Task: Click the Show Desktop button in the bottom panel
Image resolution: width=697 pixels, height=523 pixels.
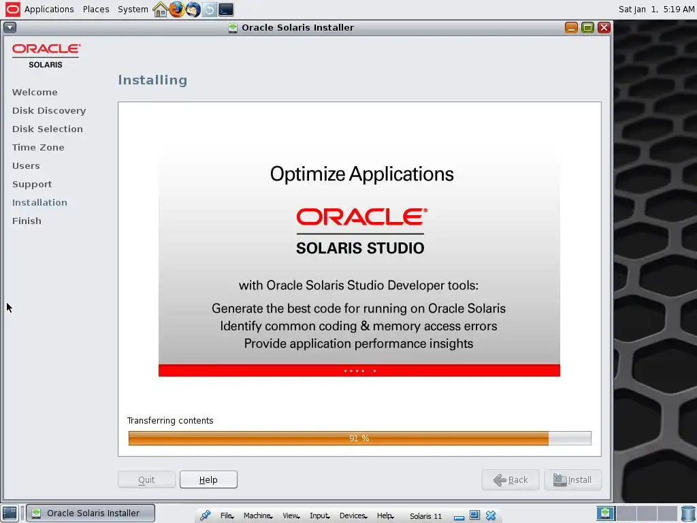Action: pos(10,513)
